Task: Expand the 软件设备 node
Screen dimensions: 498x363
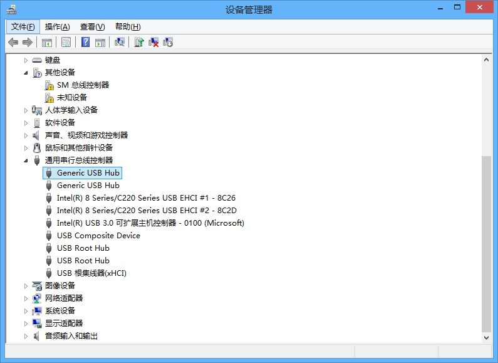Action: coord(26,123)
